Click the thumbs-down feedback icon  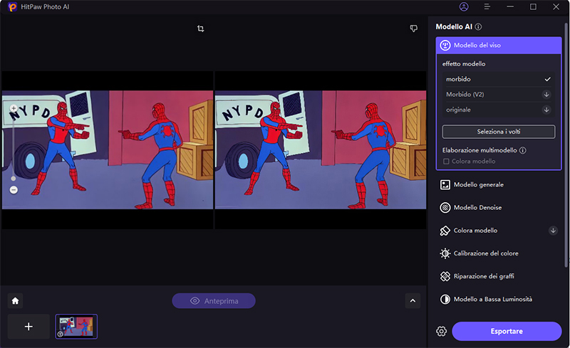point(413,28)
